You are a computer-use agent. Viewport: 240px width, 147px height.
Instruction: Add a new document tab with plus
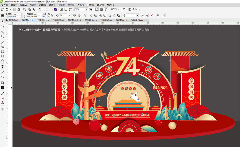pyautogui.click(x=148, y=20)
